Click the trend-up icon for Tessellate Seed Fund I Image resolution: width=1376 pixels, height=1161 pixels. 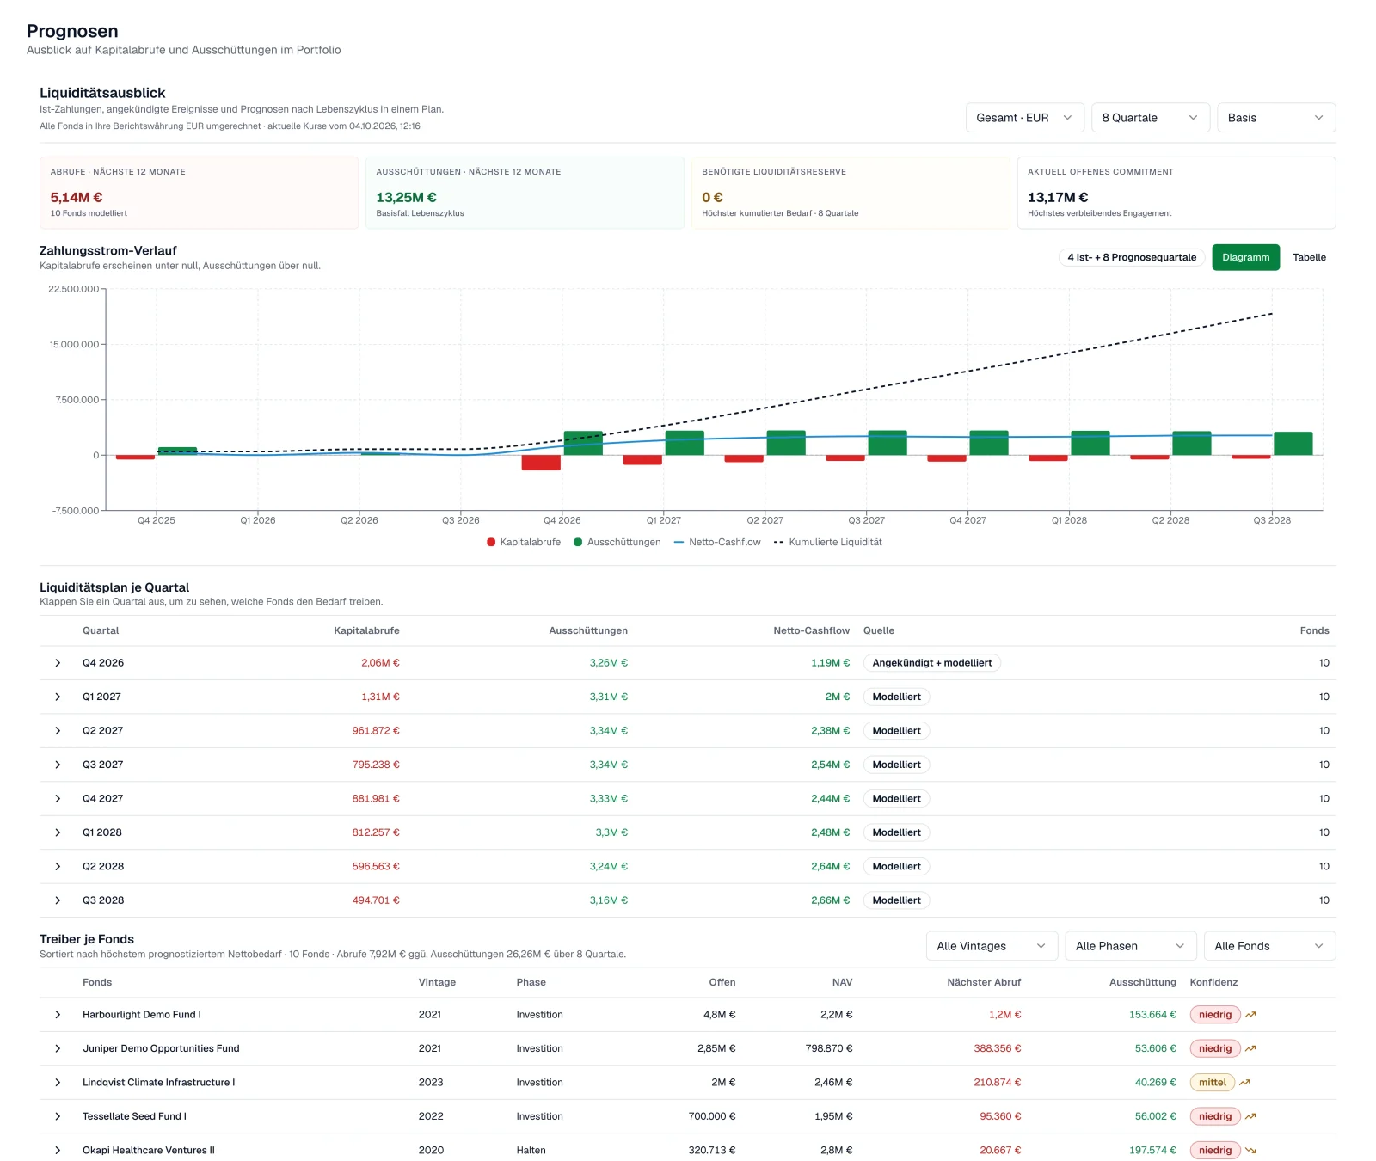1250,1116
